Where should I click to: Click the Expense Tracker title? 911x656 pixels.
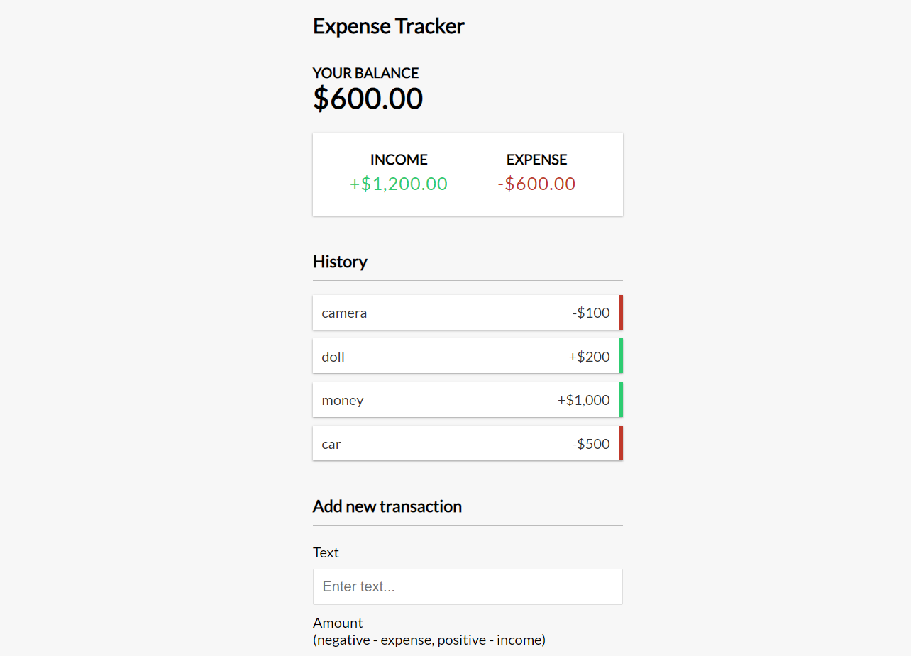389,26
